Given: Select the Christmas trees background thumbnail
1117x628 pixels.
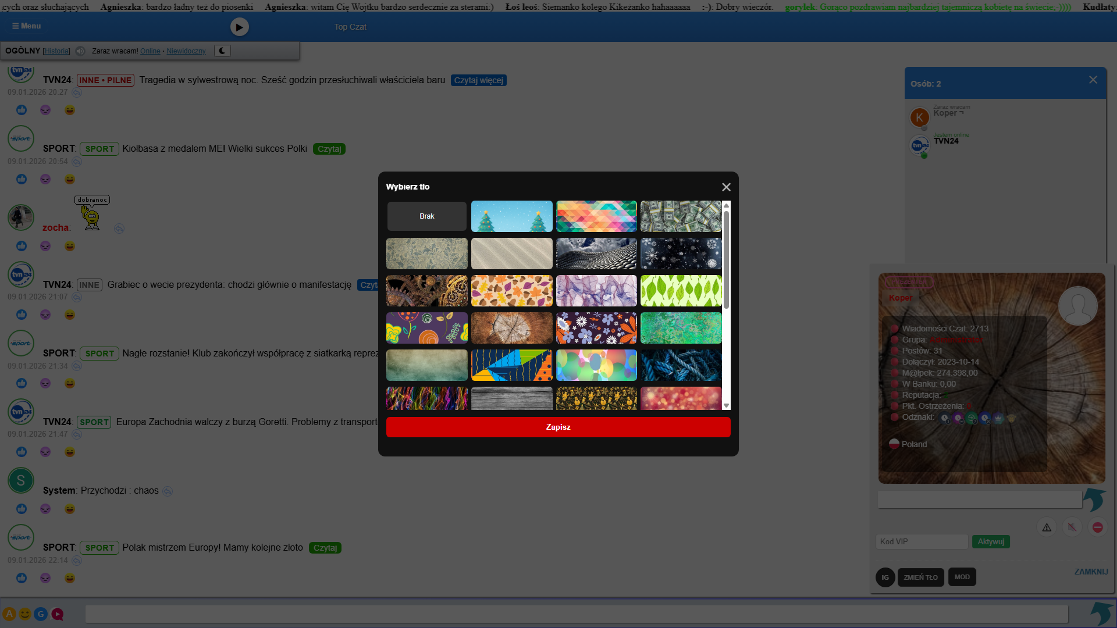Looking at the screenshot, I should (511, 216).
